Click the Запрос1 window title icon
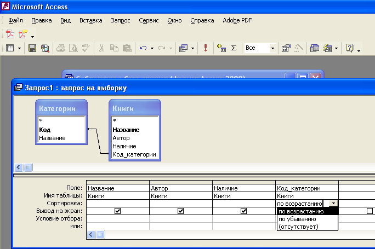Screen dimensions: 375x249 tap(19, 88)
